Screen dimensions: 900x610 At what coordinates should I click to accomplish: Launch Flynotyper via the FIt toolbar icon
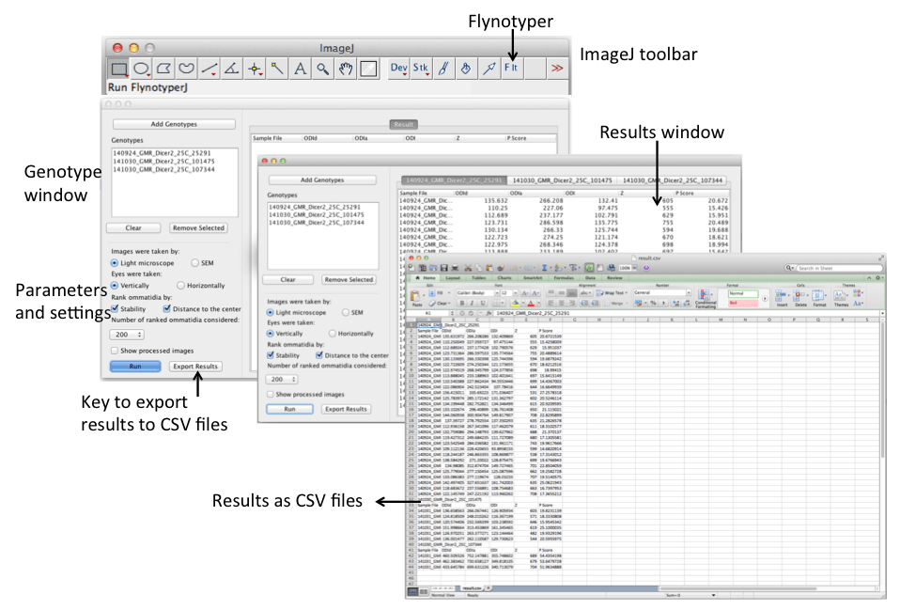click(512, 68)
